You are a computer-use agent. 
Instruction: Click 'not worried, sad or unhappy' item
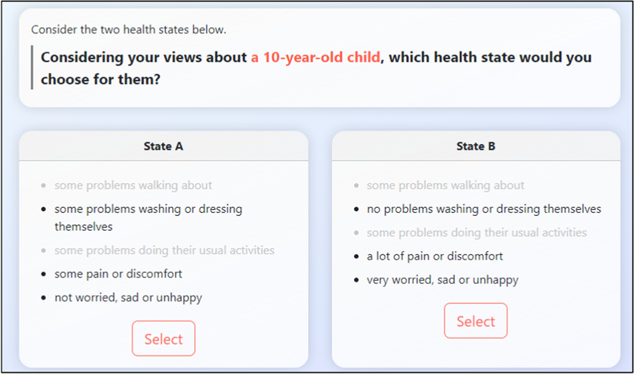[x=128, y=297]
